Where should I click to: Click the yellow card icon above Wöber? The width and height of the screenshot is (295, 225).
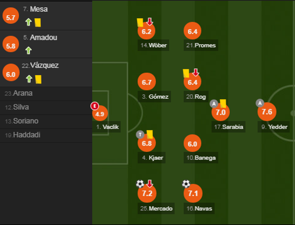point(140,23)
